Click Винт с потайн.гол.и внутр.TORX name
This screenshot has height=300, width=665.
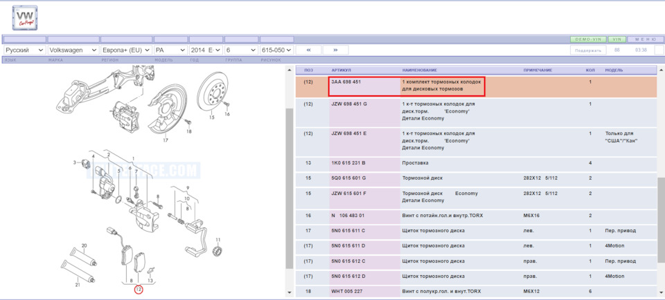pos(443,216)
